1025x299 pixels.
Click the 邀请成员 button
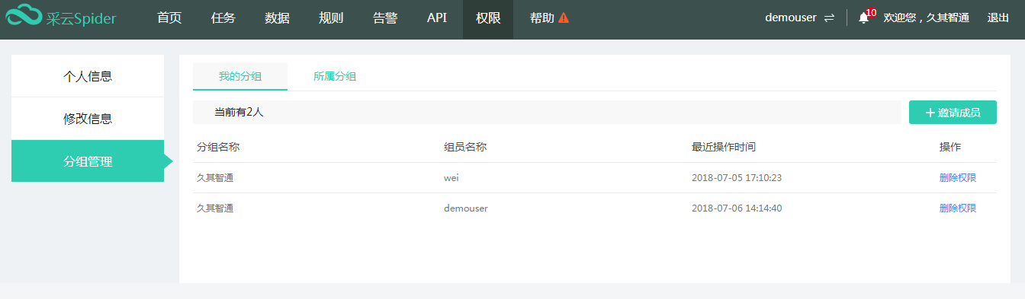point(953,112)
